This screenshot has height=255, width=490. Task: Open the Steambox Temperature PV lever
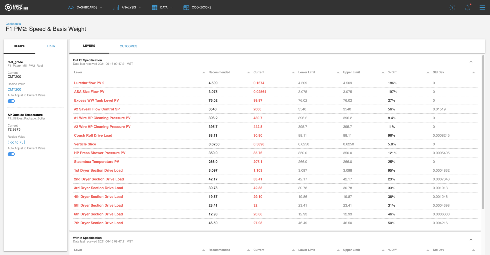pos(96,162)
